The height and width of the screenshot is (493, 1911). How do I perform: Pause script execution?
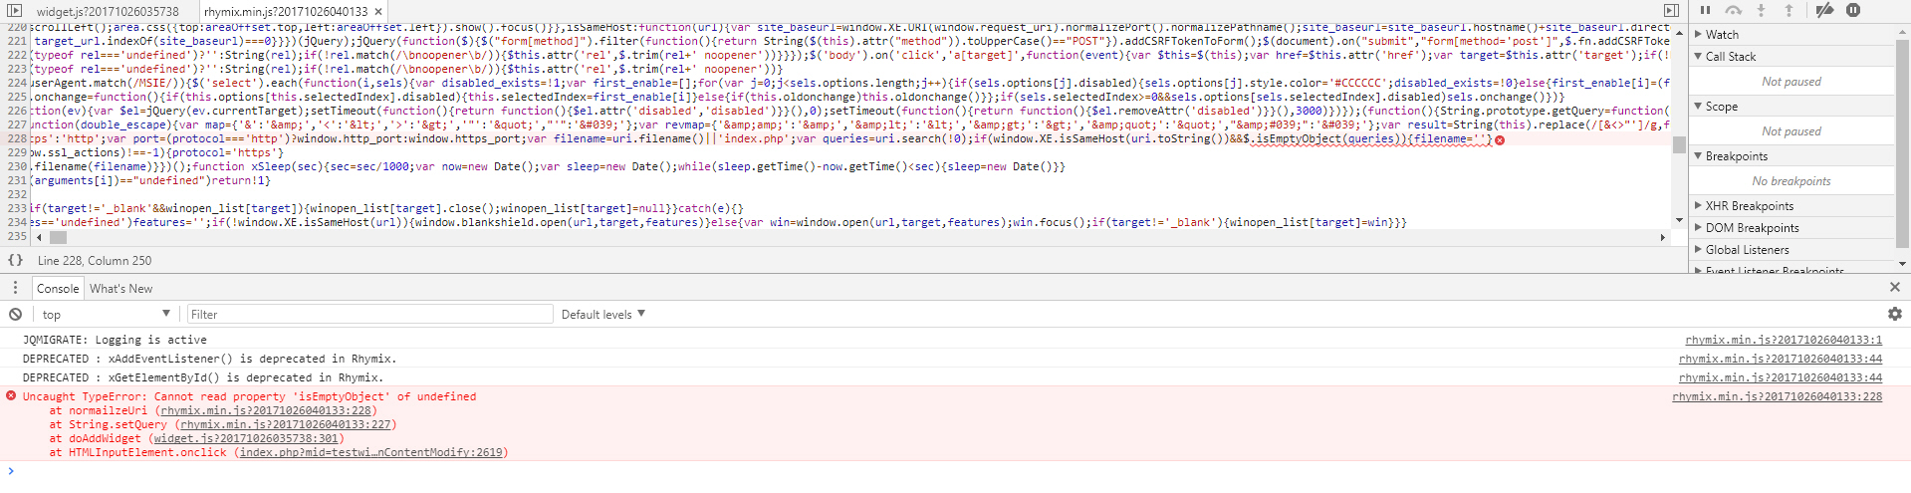pyautogui.click(x=1705, y=10)
